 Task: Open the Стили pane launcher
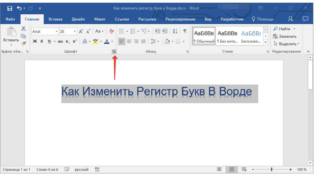coord(268,52)
